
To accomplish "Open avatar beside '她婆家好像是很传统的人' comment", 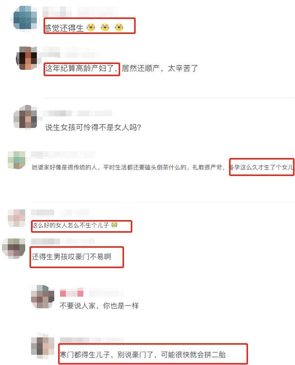I will tap(16, 160).
